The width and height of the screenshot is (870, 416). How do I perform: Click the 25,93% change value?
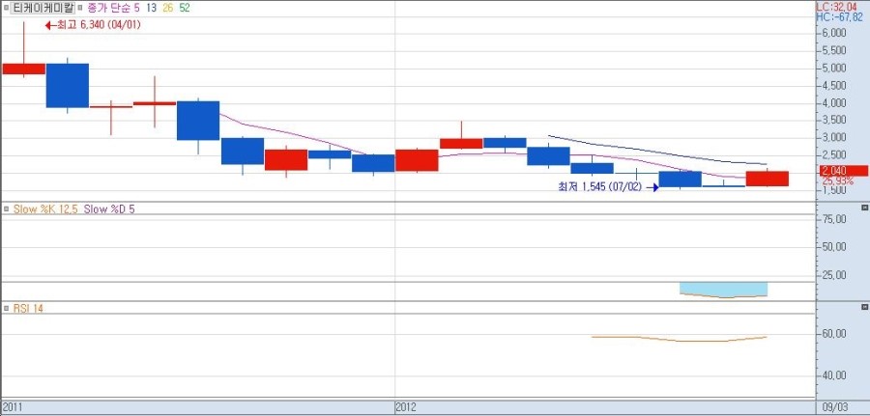838,181
